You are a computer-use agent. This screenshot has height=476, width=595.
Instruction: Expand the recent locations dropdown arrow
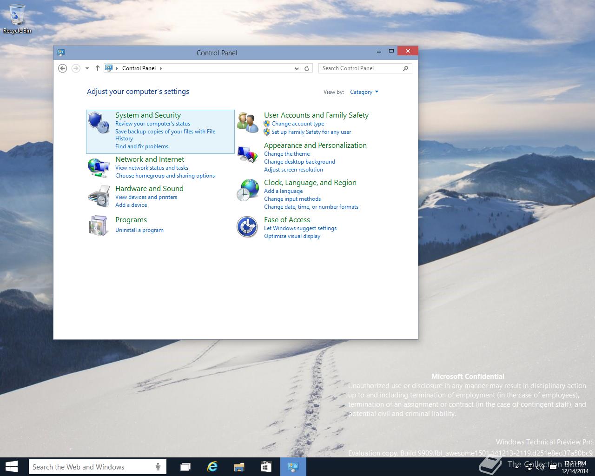87,68
